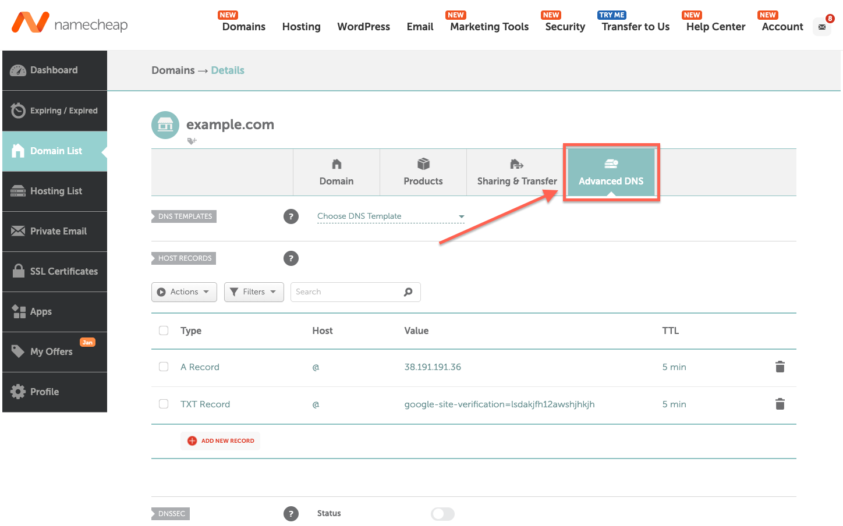This screenshot has height=526, width=843.
Task: Click the example.com domain avatar icon
Action: click(x=165, y=125)
